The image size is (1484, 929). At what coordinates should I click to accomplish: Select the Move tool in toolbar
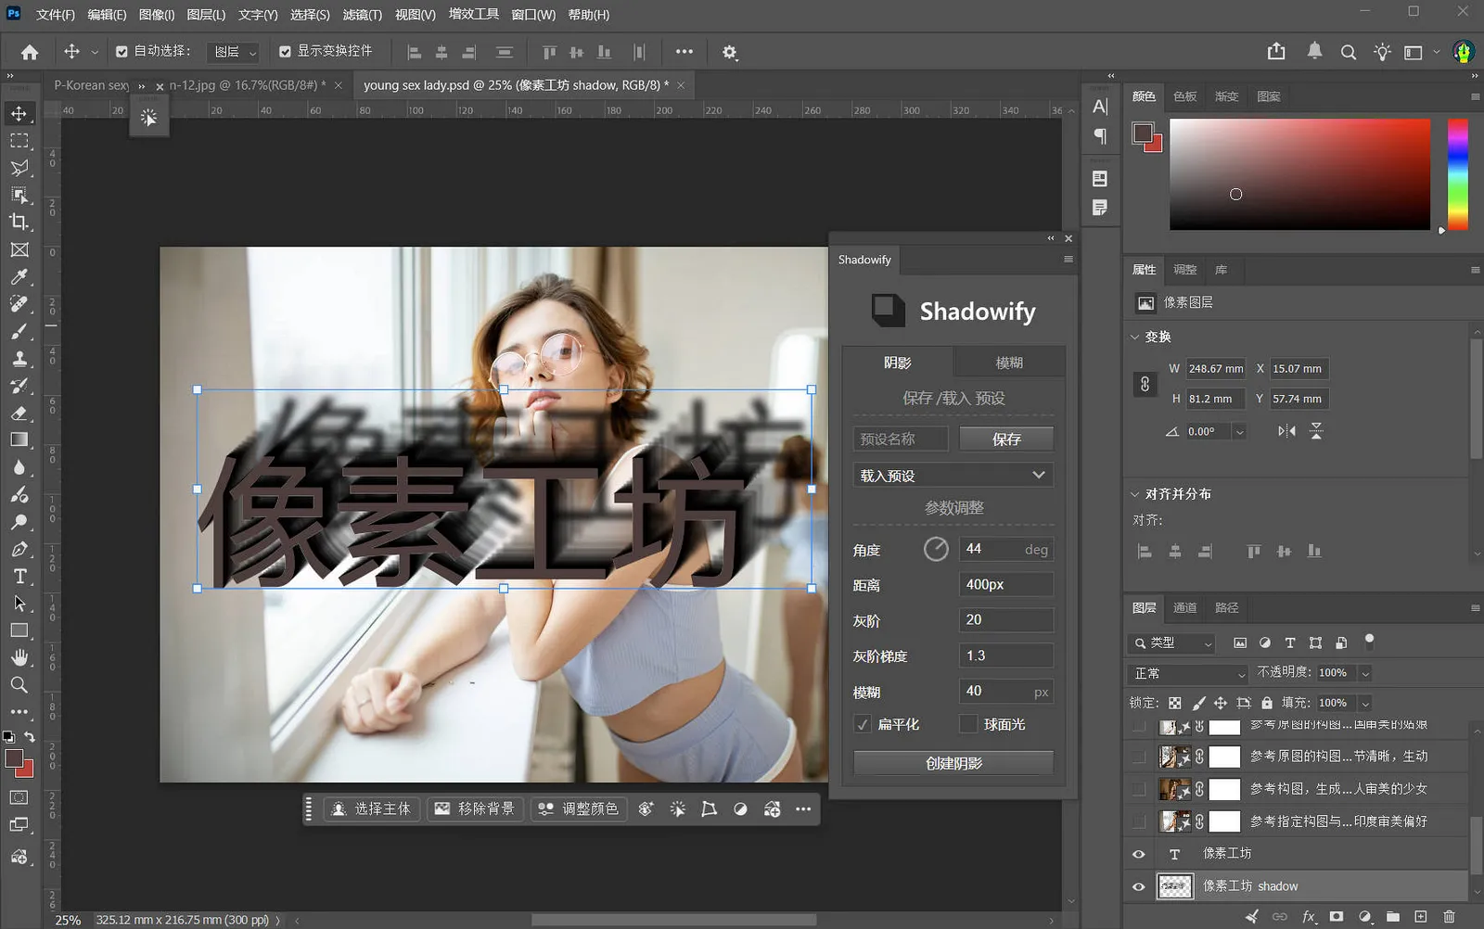point(19,113)
